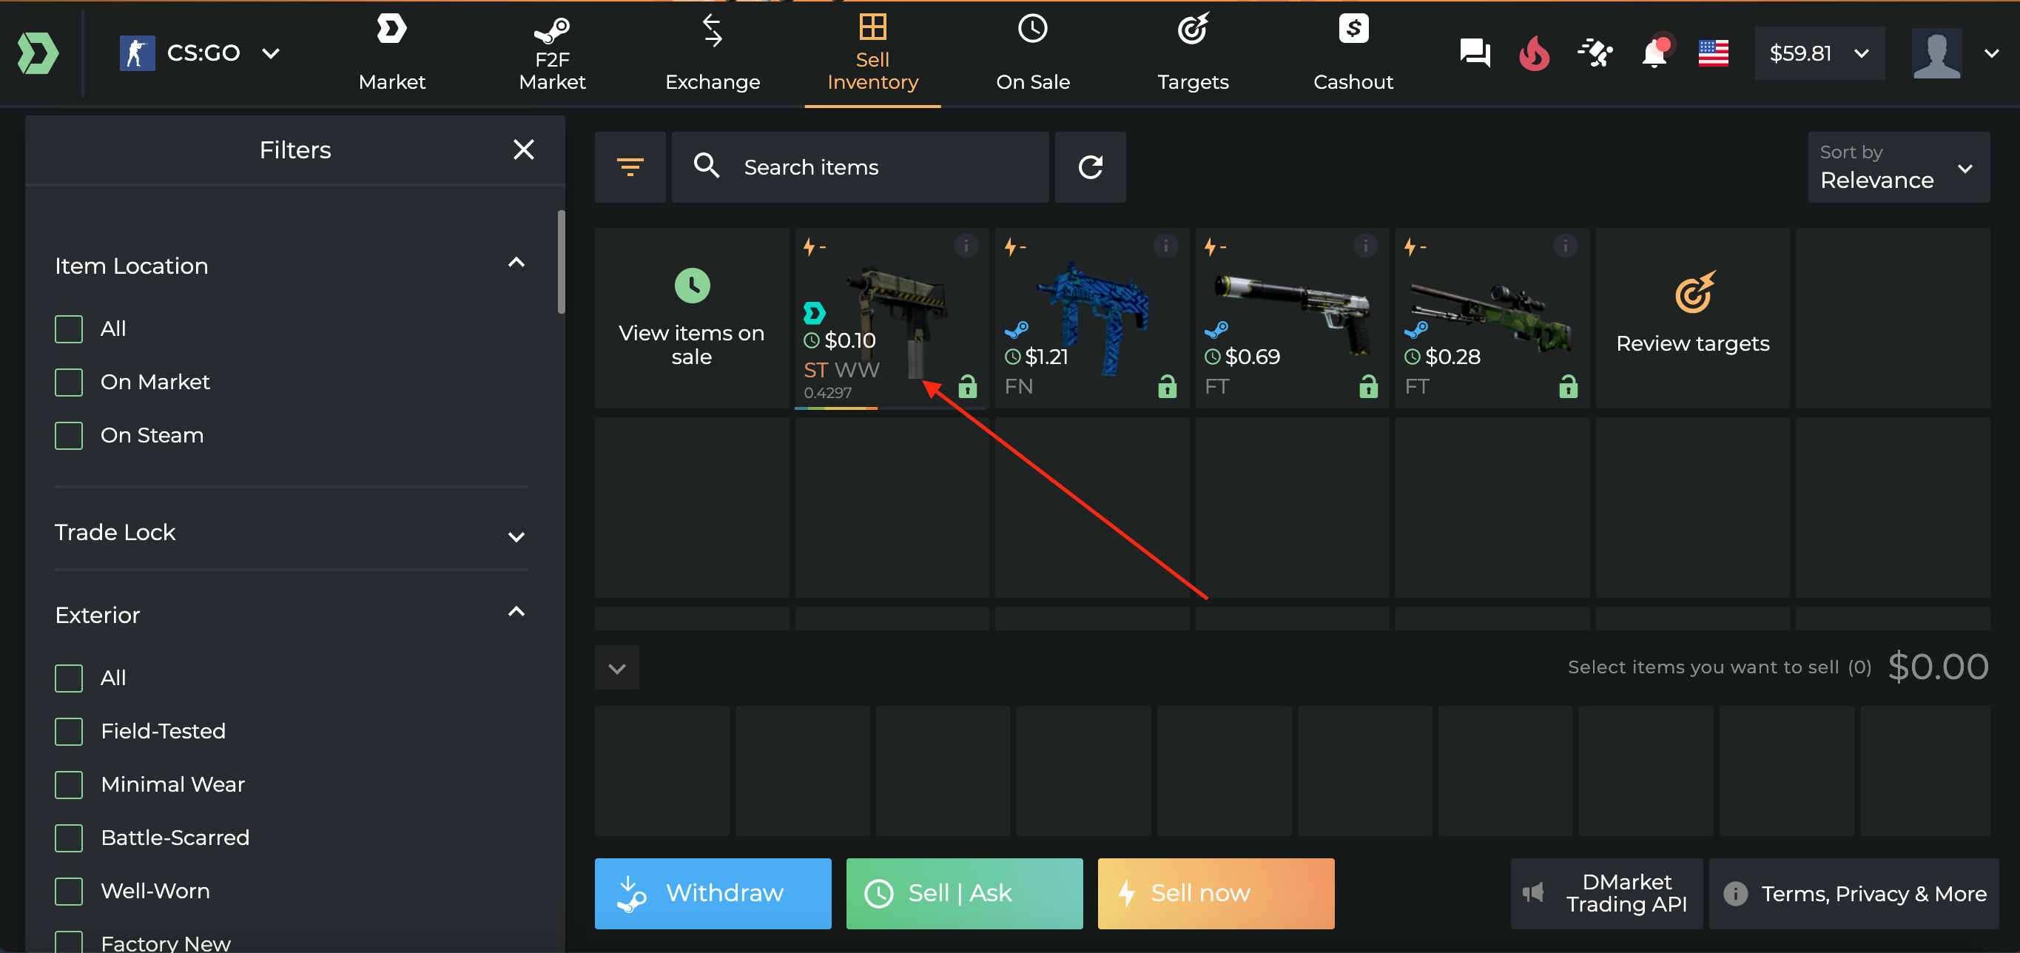This screenshot has height=953, width=2020.
Task: Click the info icon on $1.21 item
Action: 1166,246
